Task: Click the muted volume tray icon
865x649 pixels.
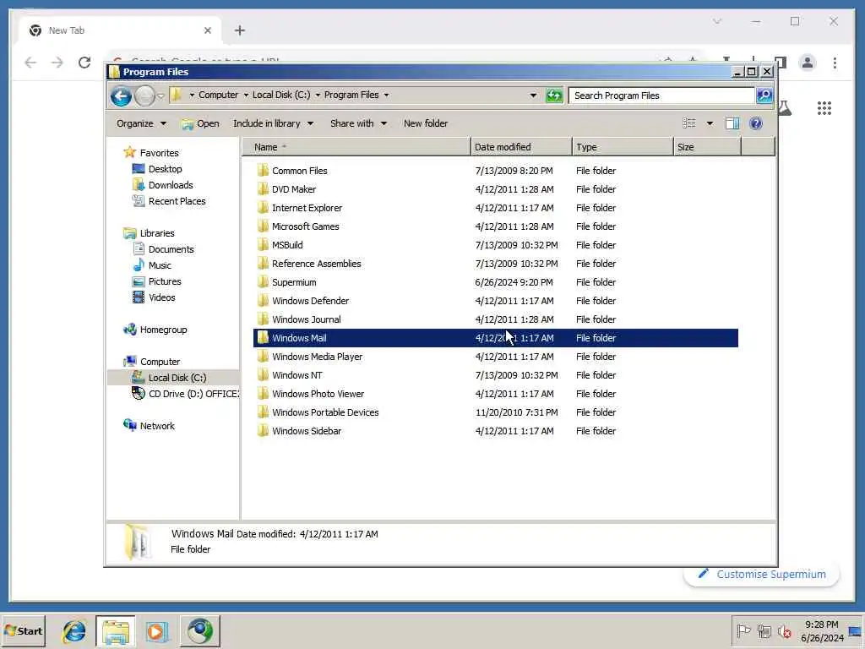Action: [784, 630]
